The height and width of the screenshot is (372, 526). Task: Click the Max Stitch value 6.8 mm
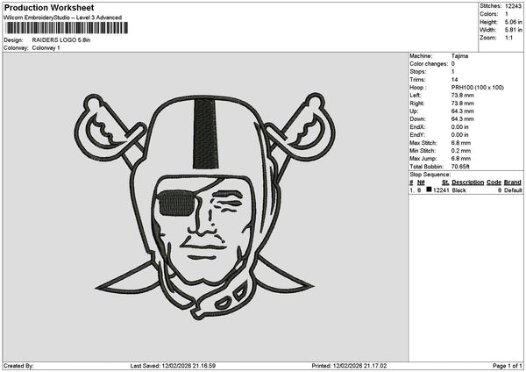click(x=461, y=143)
